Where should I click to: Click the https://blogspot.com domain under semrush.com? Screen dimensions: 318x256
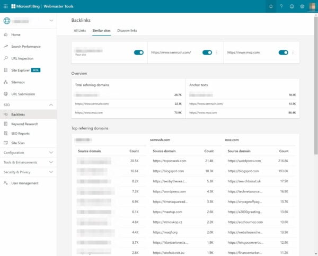[x=169, y=171]
